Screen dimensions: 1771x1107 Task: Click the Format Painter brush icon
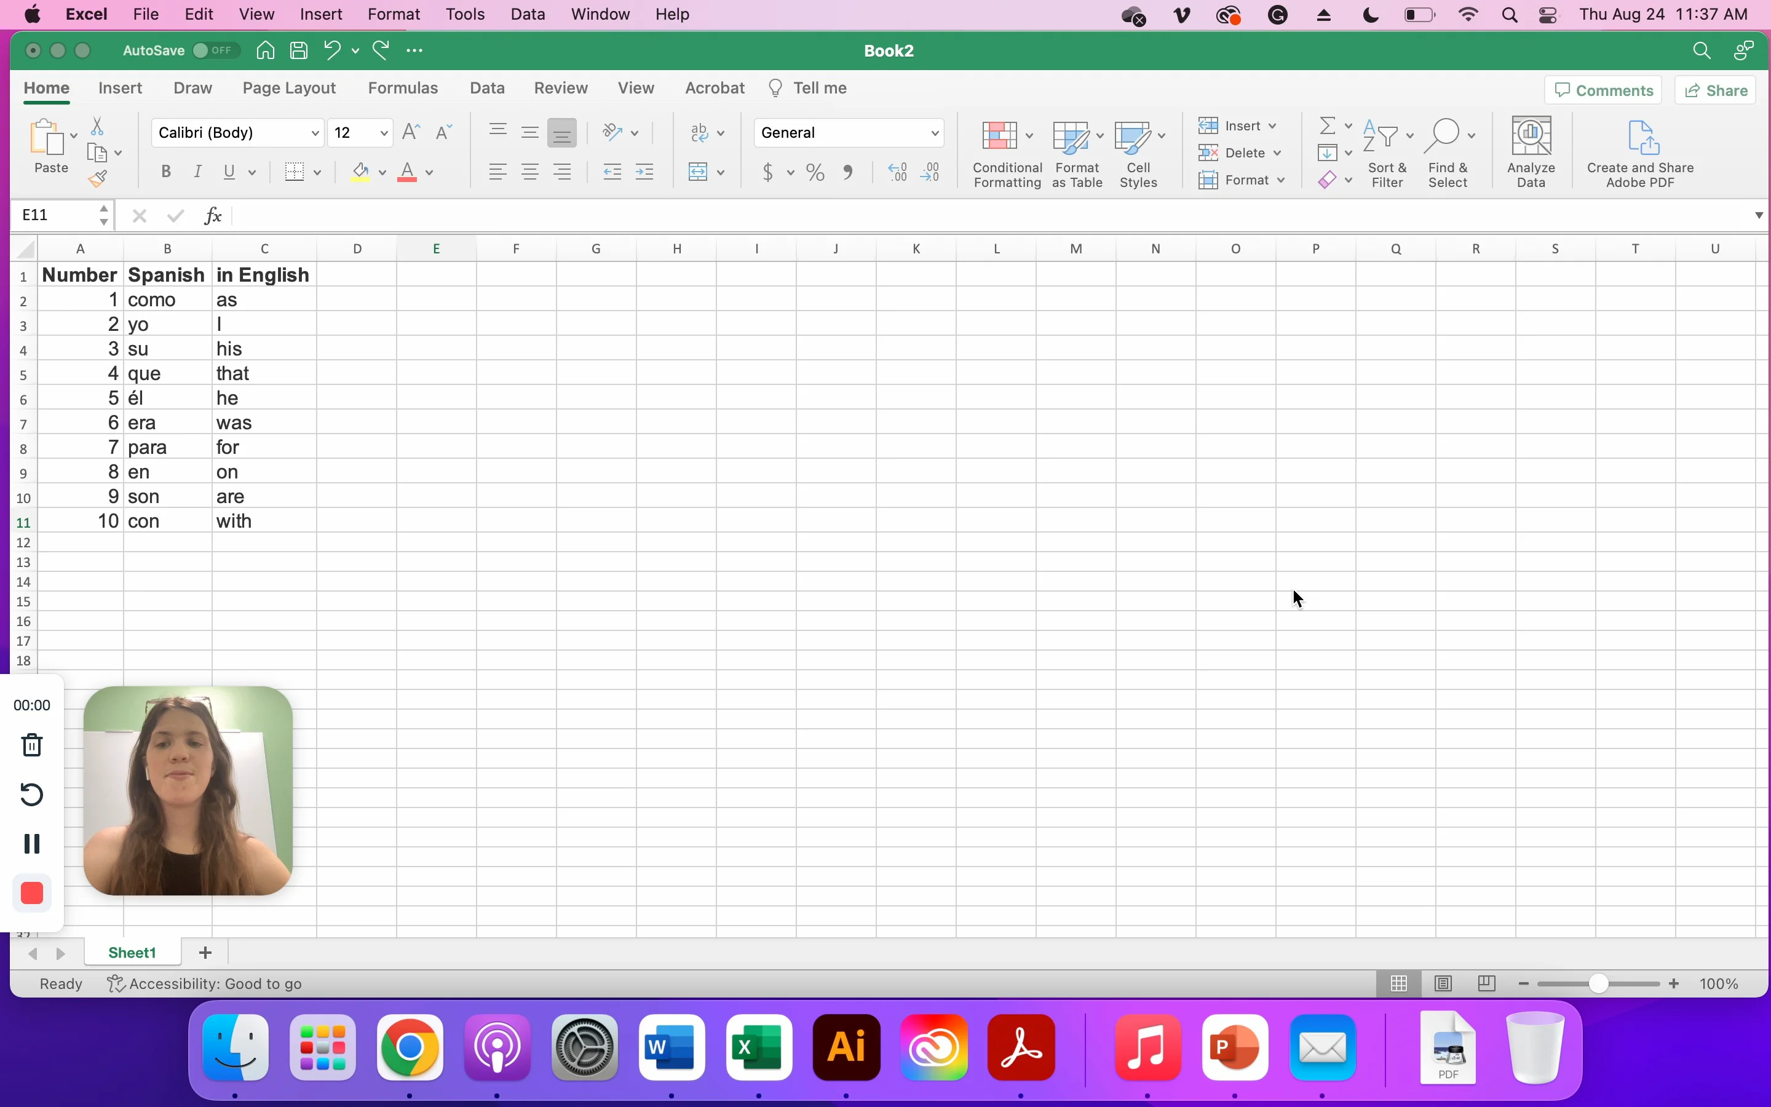point(98,178)
